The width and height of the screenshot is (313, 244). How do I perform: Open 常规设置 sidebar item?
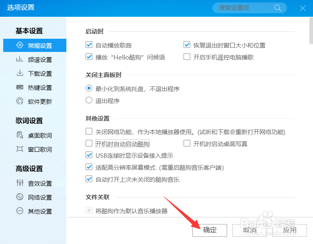(35, 45)
